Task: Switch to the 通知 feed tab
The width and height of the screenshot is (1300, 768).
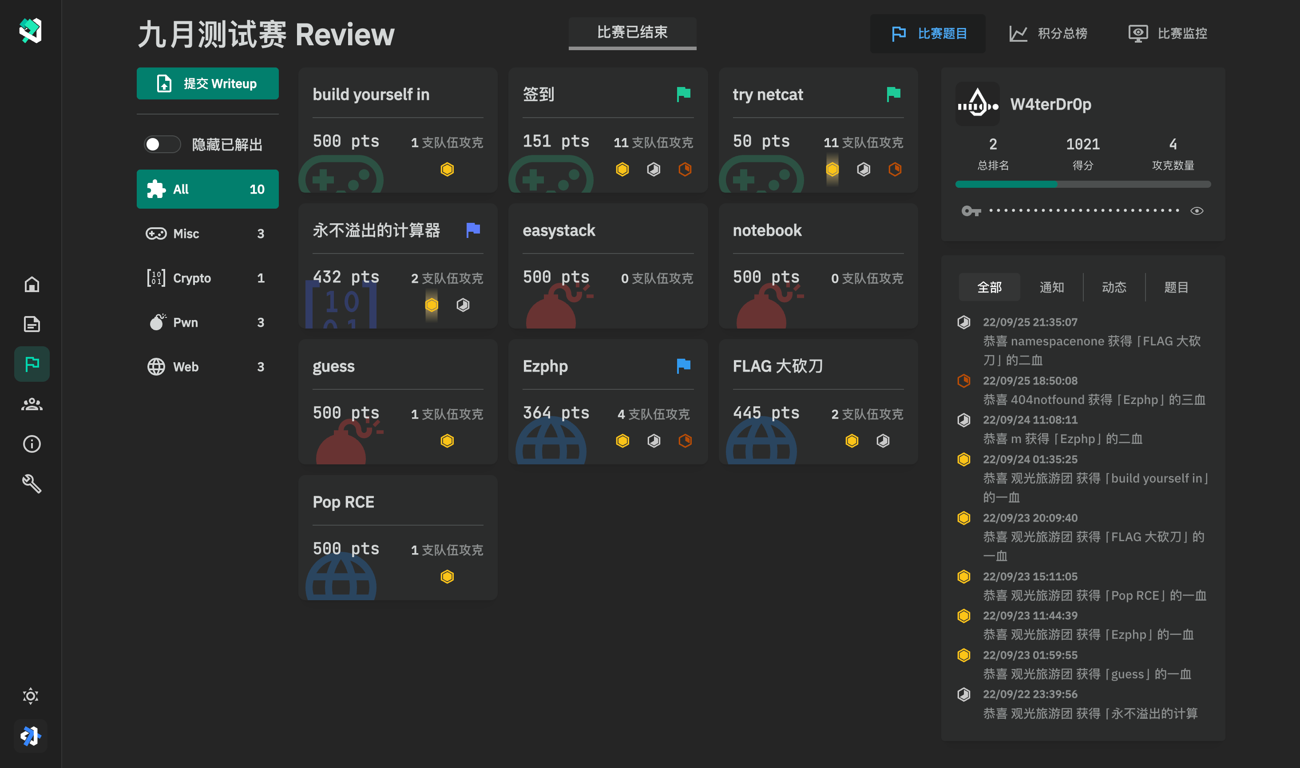Action: [x=1052, y=287]
